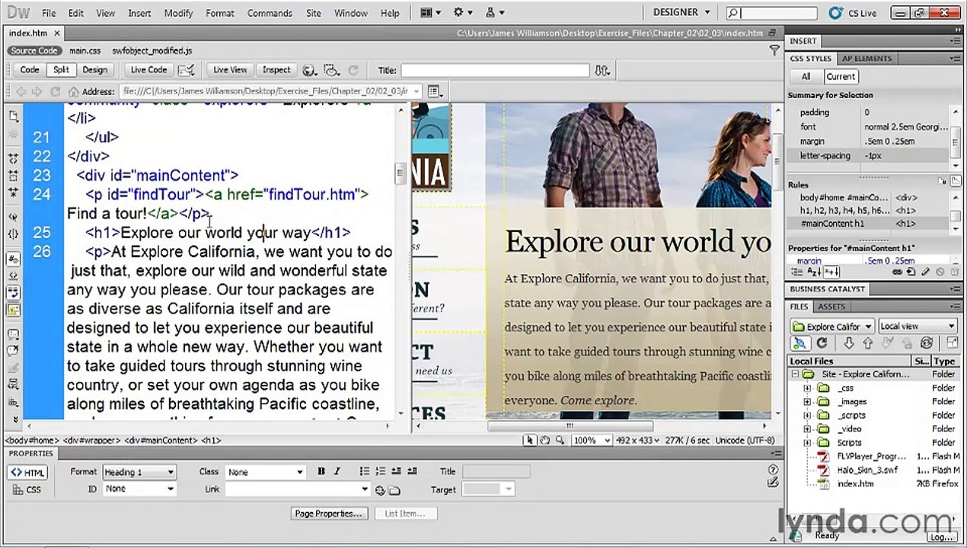This screenshot has width=967, height=548.
Task: Expand the _images folder
Action: click(x=806, y=402)
